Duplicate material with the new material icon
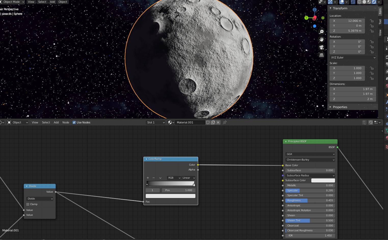 click(x=213, y=122)
